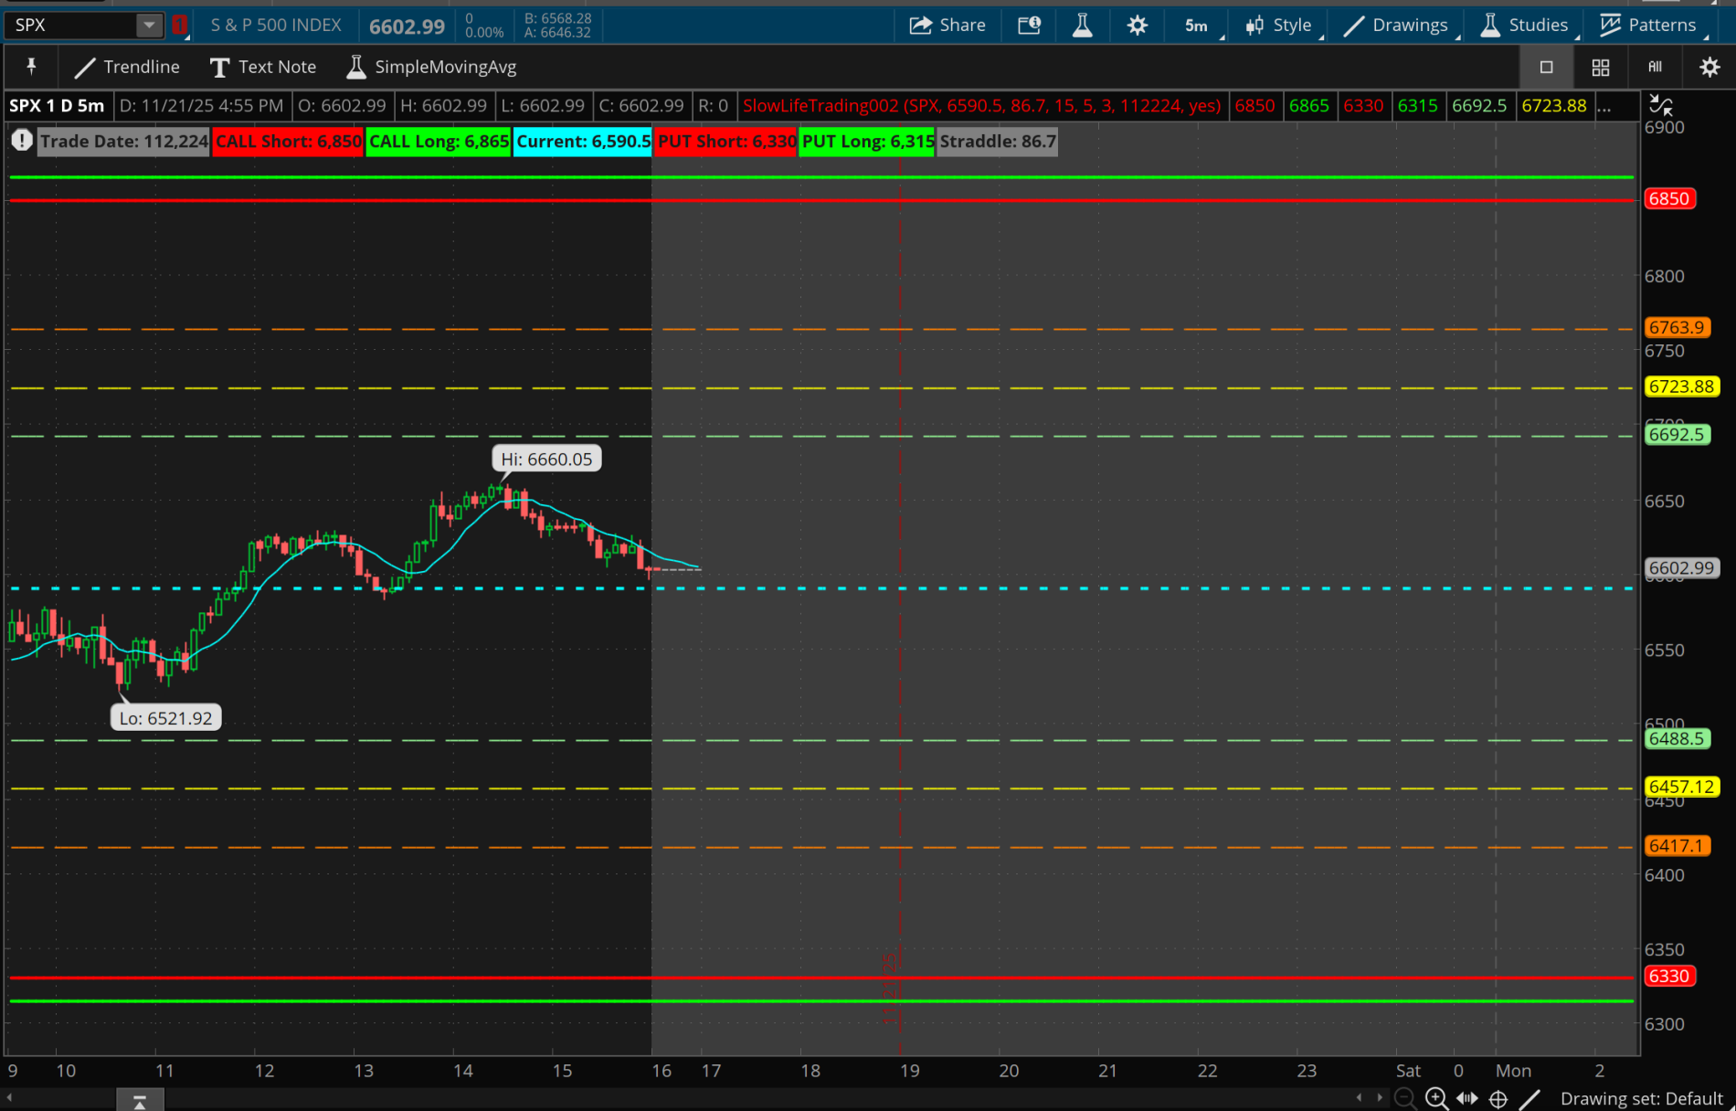Switch to single chart layout view
1736x1111 pixels.
point(1546,67)
